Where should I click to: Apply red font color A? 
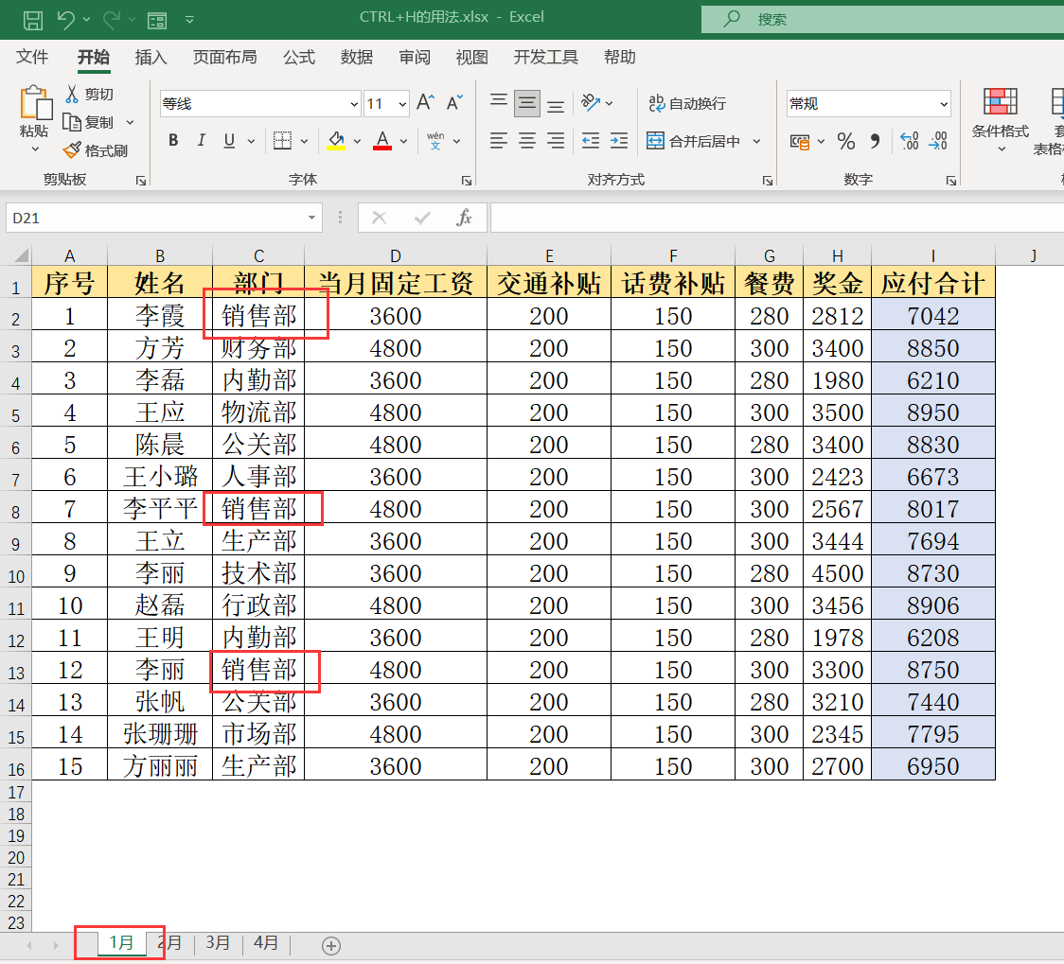pyautogui.click(x=382, y=140)
